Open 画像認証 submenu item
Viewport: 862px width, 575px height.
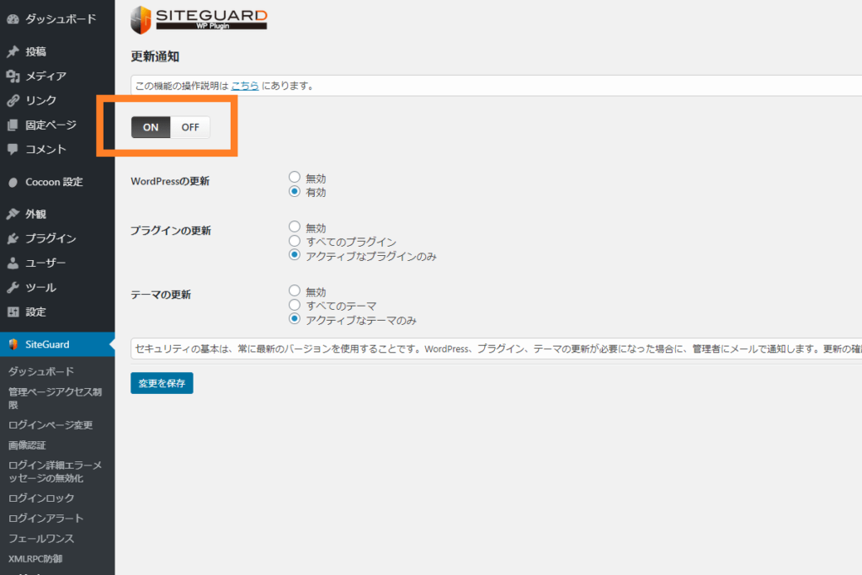click(x=27, y=445)
